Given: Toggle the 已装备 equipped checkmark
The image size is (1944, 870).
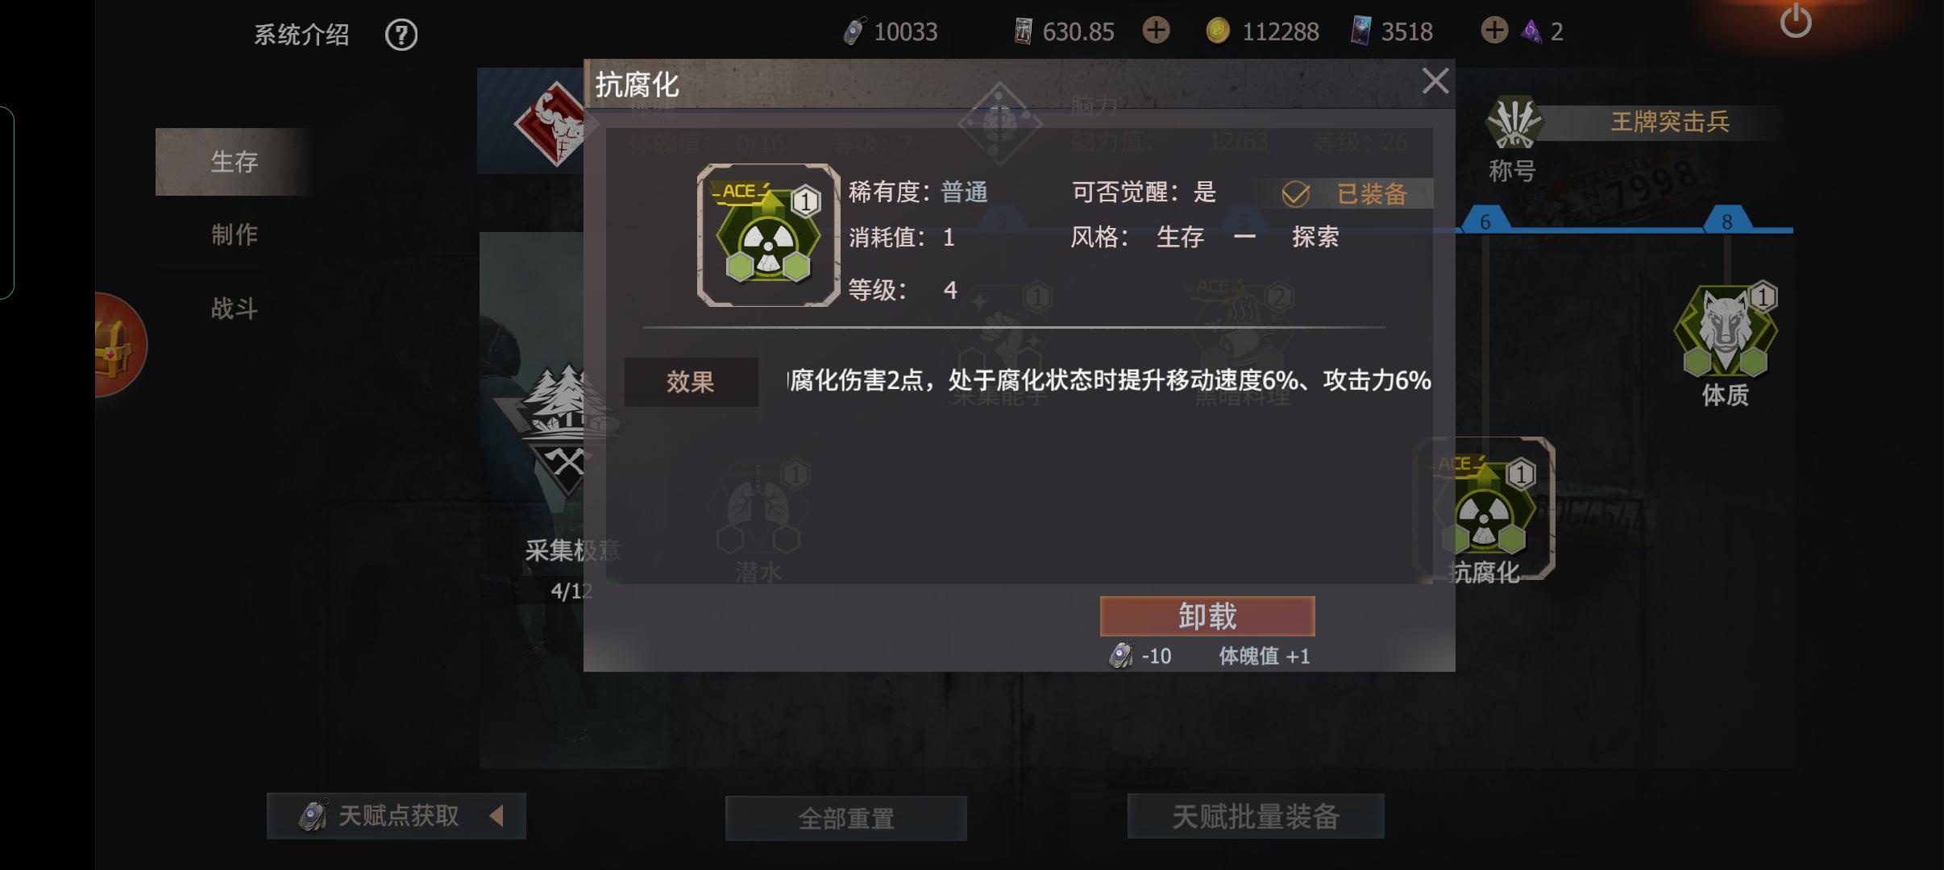Looking at the screenshot, I should coord(1295,194).
